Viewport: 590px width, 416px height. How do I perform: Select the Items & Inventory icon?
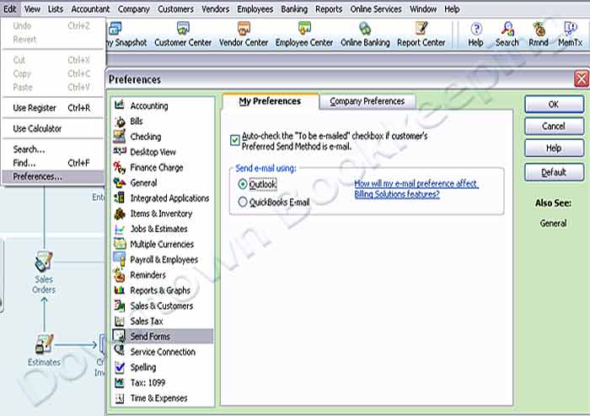tap(120, 213)
